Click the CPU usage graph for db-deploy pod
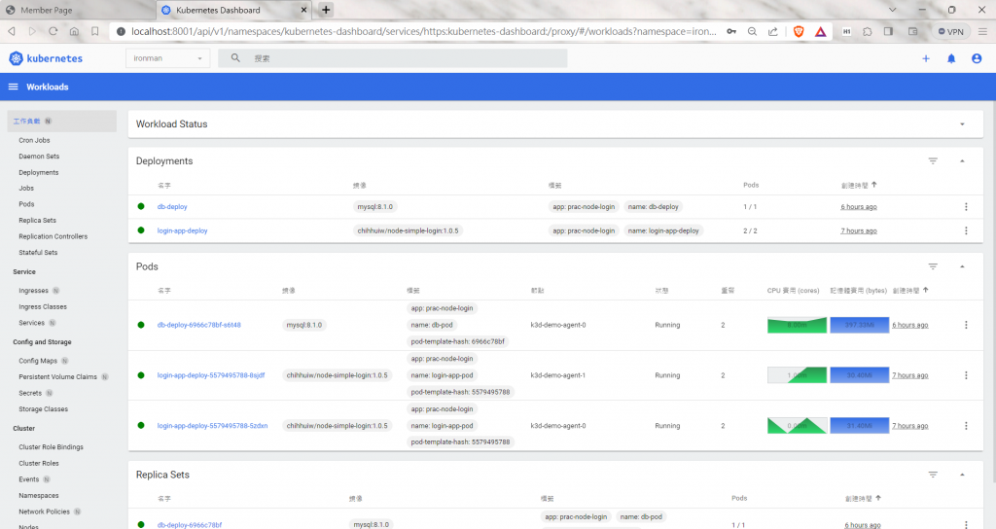Image resolution: width=996 pixels, height=529 pixels. click(797, 325)
